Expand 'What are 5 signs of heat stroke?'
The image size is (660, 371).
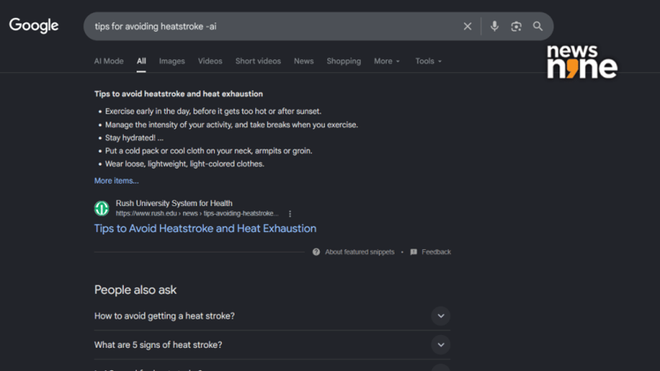[441, 345]
